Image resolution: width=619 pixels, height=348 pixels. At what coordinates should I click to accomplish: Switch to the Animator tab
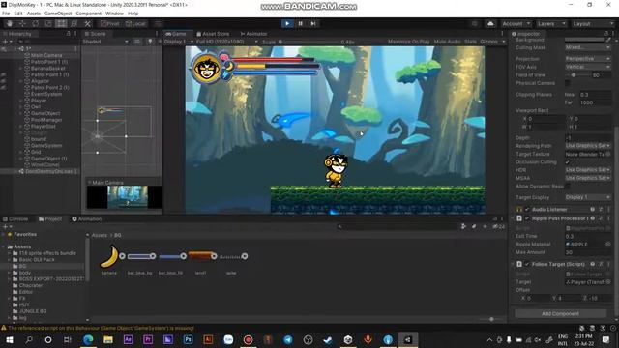tap(253, 34)
